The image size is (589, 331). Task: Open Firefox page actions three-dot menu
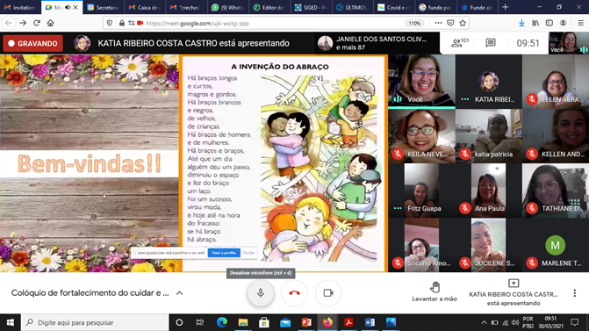click(x=438, y=23)
